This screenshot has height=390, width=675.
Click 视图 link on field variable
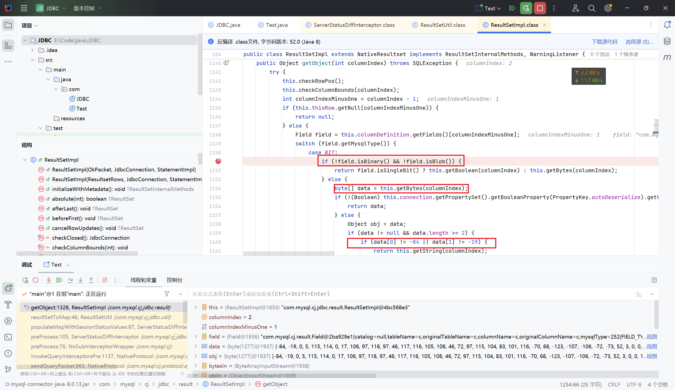point(652,337)
